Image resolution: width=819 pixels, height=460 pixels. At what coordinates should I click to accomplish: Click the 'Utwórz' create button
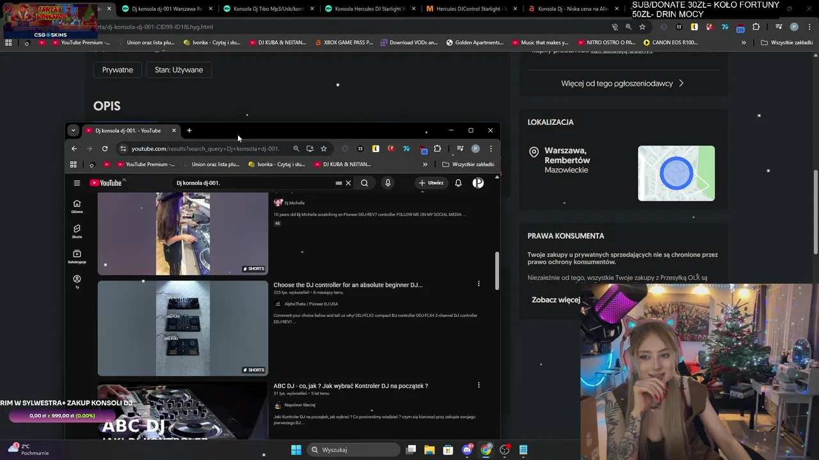click(x=431, y=183)
